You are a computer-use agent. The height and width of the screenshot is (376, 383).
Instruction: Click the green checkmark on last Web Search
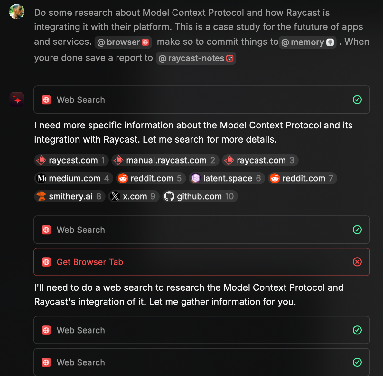[x=357, y=362]
